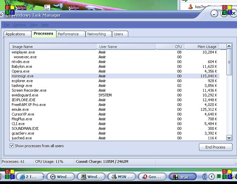Click the EN language bar indicator
The width and height of the screenshot is (237, 184).
204,177
